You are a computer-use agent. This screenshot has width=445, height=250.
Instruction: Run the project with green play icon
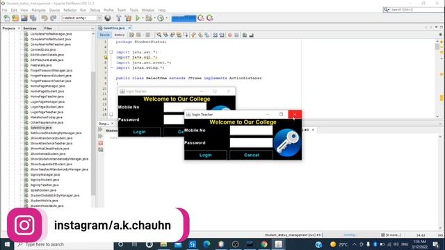tap(138, 18)
